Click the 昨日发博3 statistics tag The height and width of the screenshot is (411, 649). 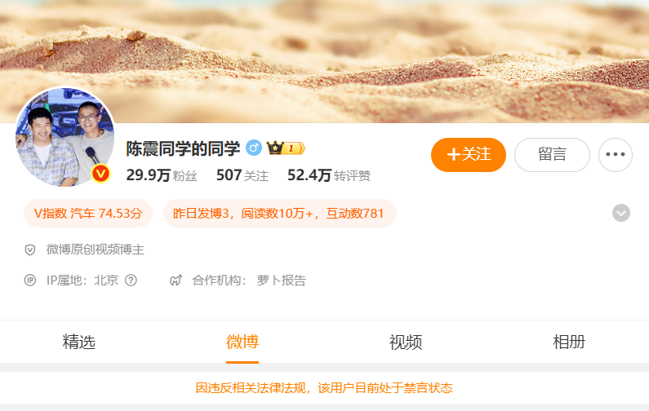280,214
